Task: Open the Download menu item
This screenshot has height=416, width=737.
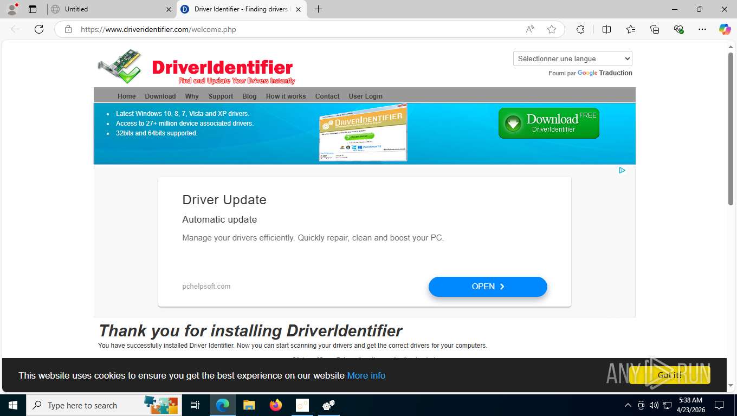Action: pyautogui.click(x=160, y=96)
